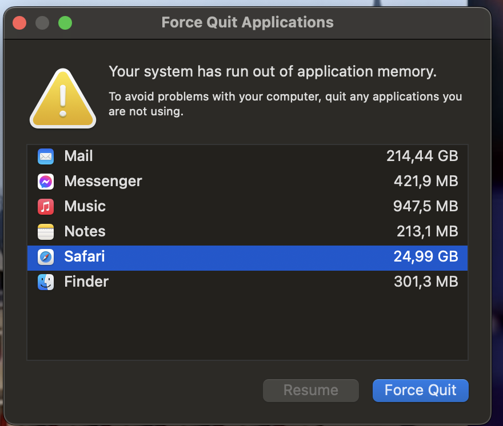Click the green zoom window button
This screenshot has height=426, width=503.
coord(65,23)
